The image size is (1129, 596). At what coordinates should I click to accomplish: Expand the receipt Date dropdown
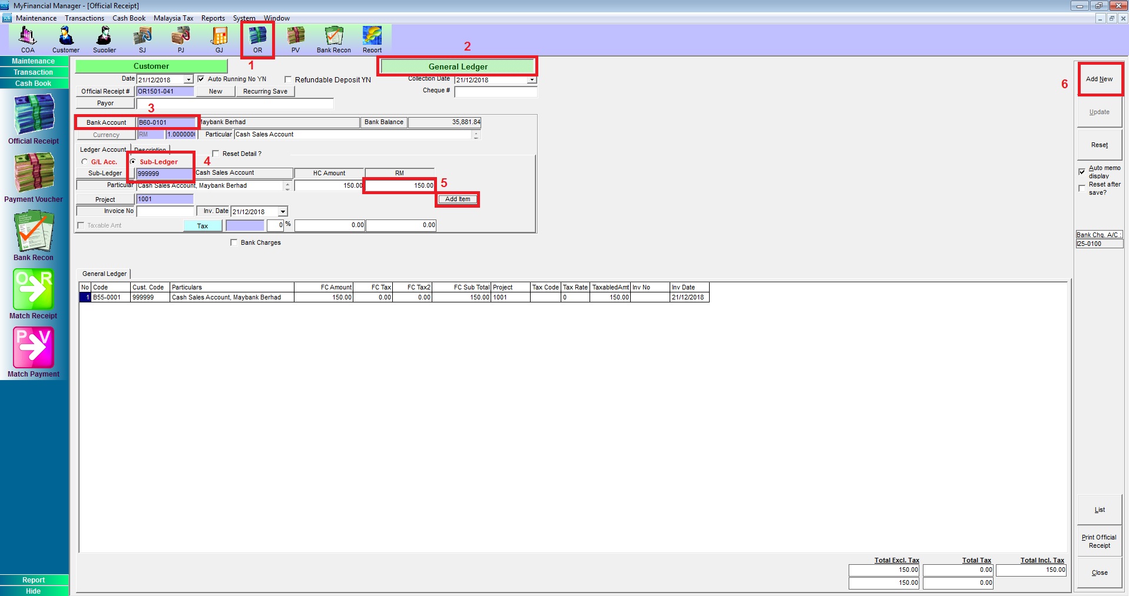pos(188,80)
